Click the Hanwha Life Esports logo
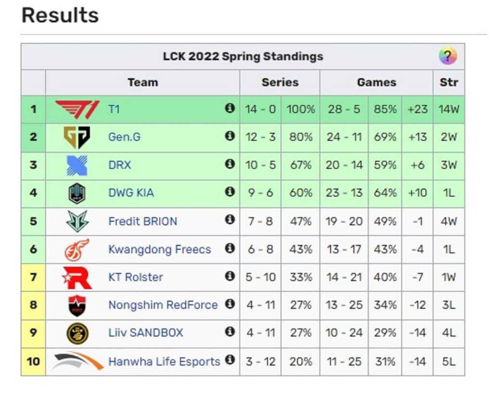The height and width of the screenshot is (395, 493). coord(77,361)
